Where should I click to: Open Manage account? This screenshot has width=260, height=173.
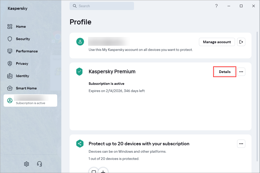(x=217, y=42)
